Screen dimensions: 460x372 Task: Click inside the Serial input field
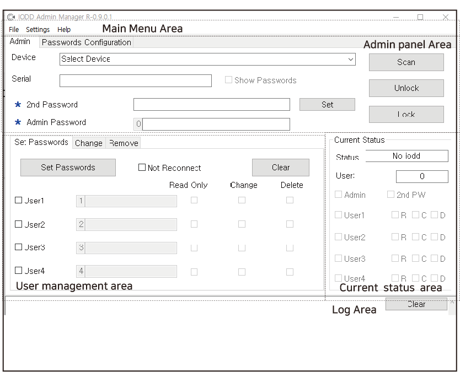135,80
